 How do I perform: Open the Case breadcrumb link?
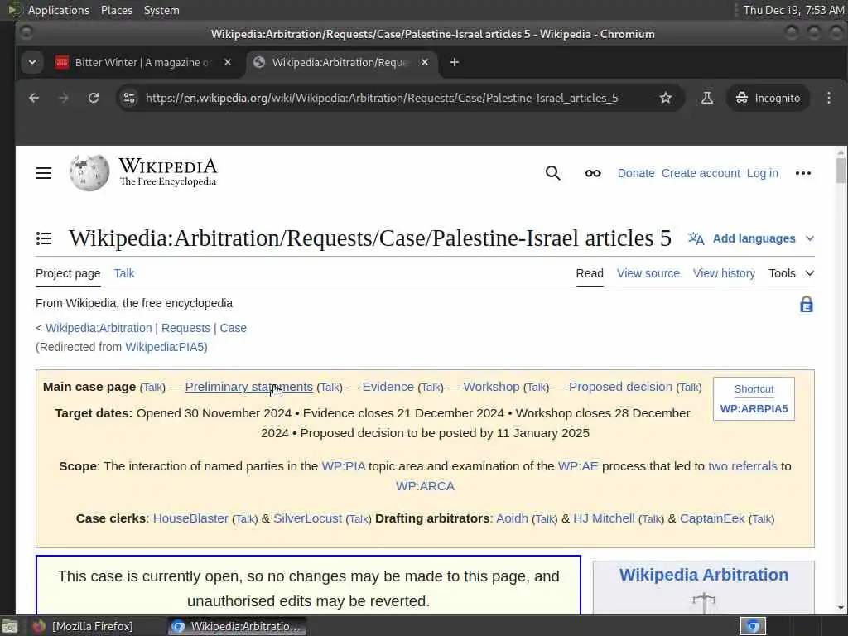(x=233, y=328)
